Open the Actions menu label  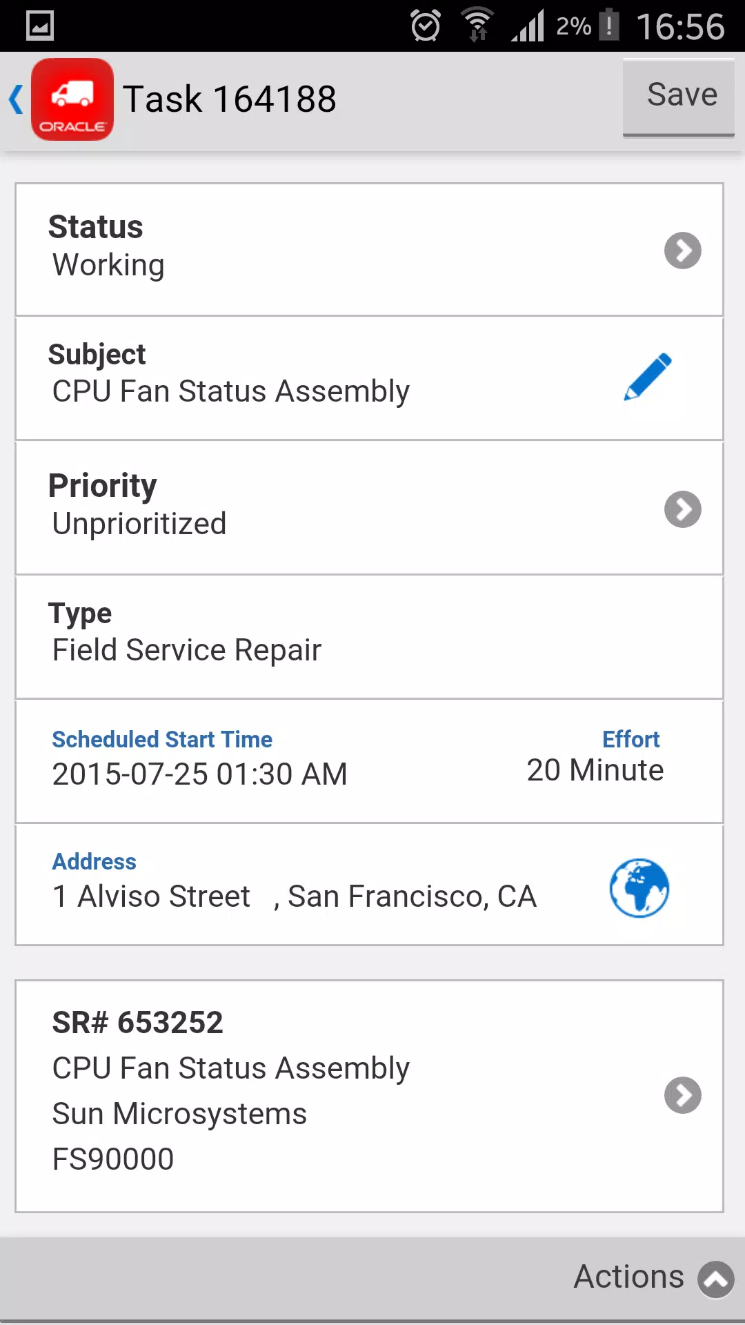[x=629, y=1277]
